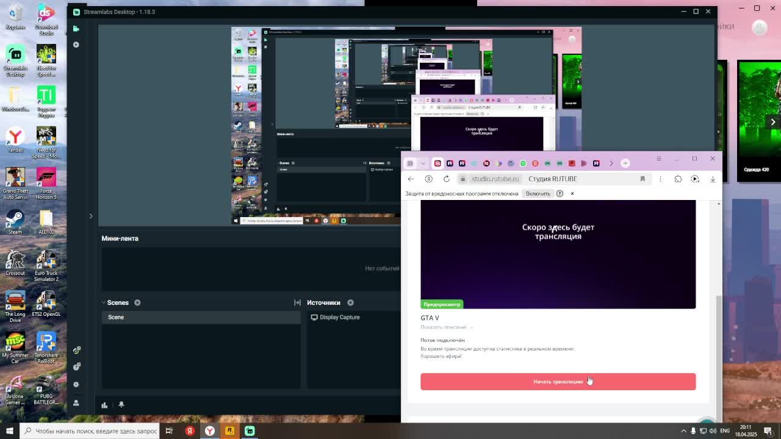Open the browser sidebar hamburger menu
Viewport: 781px width, 439px height.
[x=658, y=159]
